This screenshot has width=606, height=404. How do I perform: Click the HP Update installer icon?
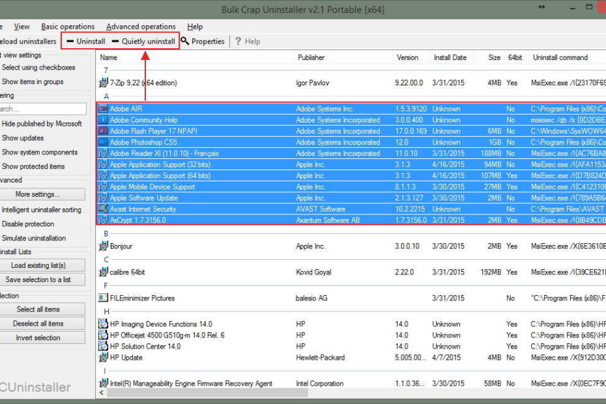tap(103, 358)
